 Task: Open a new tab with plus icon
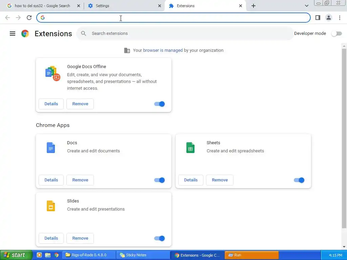pos(253,6)
